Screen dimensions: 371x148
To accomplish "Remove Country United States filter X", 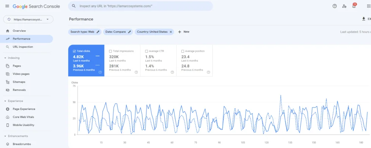I will point(171,32).
